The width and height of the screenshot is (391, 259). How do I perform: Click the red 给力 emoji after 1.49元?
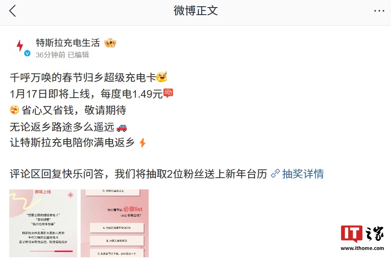point(168,93)
